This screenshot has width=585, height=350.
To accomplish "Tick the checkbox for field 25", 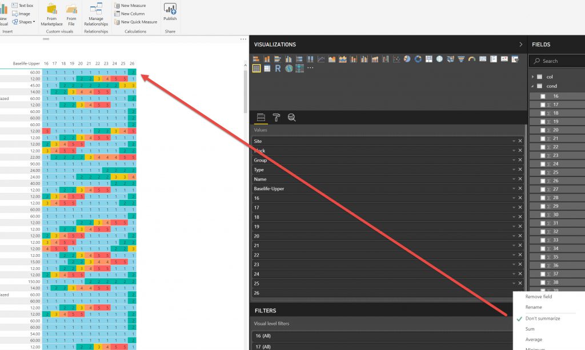I will pyautogui.click(x=543, y=172).
